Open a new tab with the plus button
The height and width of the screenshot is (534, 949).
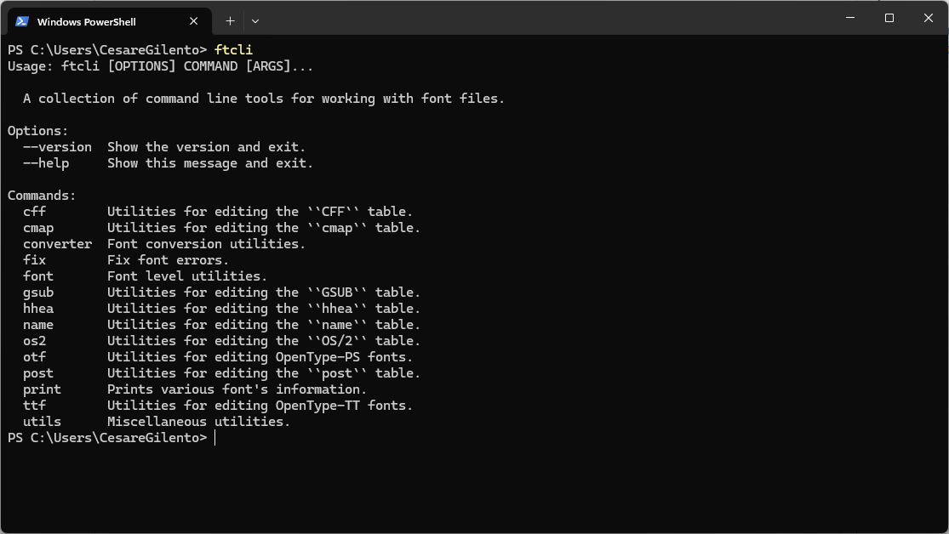coord(230,21)
